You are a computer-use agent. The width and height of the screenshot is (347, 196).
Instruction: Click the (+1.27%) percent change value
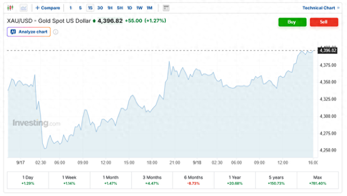click(155, 21)
